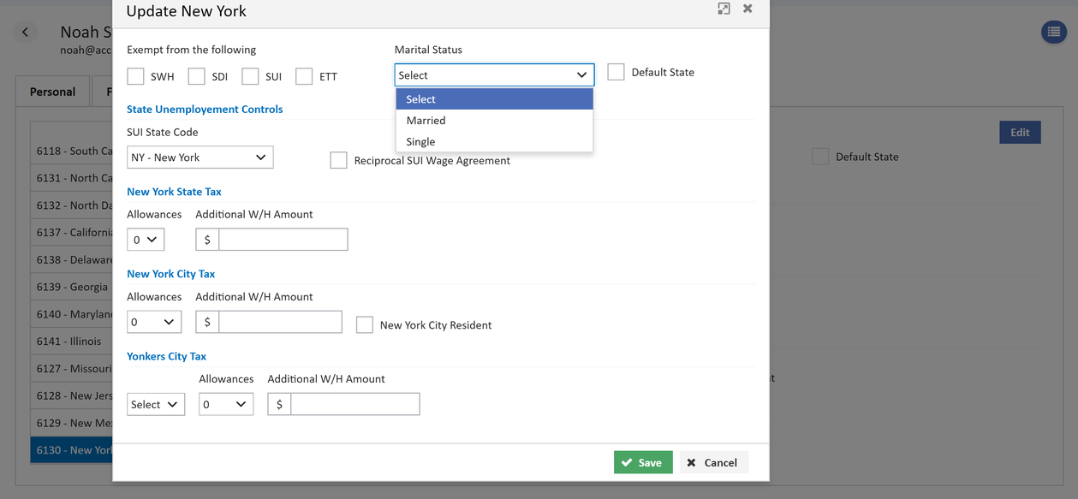Switch to the Personal tab
Viewport: 1078px width, 499px height.
[53, 92]
